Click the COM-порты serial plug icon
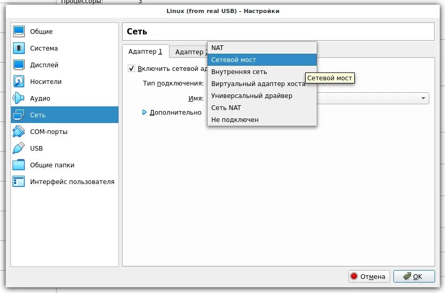This screenshot has height=293, width=445. click(x=19, y=131)
